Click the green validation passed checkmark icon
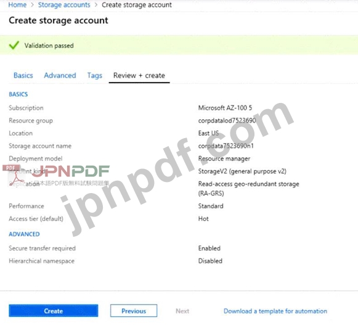This screenshot has height=325, width=358. [14, 45]
